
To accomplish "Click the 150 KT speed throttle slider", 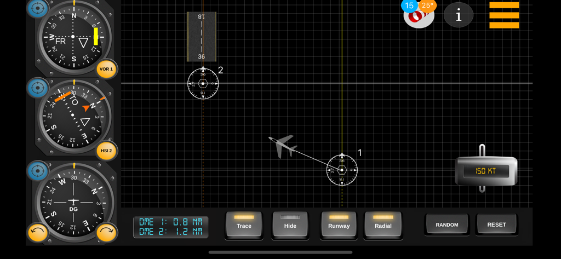I will click(486, 171).
